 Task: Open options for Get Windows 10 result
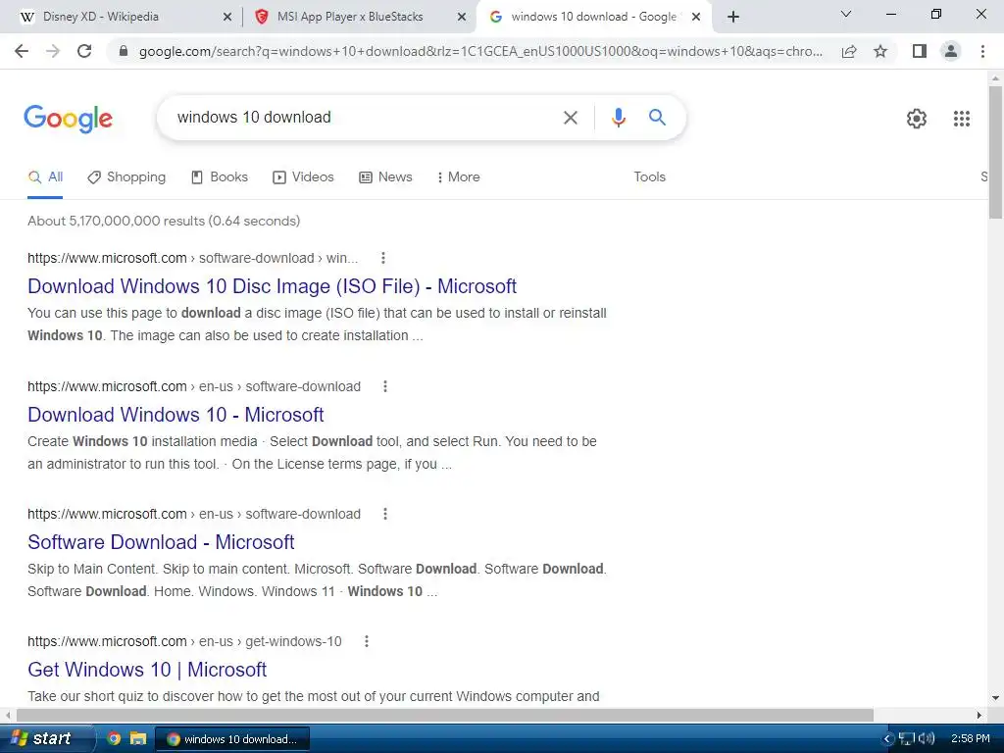pos(367,641)
